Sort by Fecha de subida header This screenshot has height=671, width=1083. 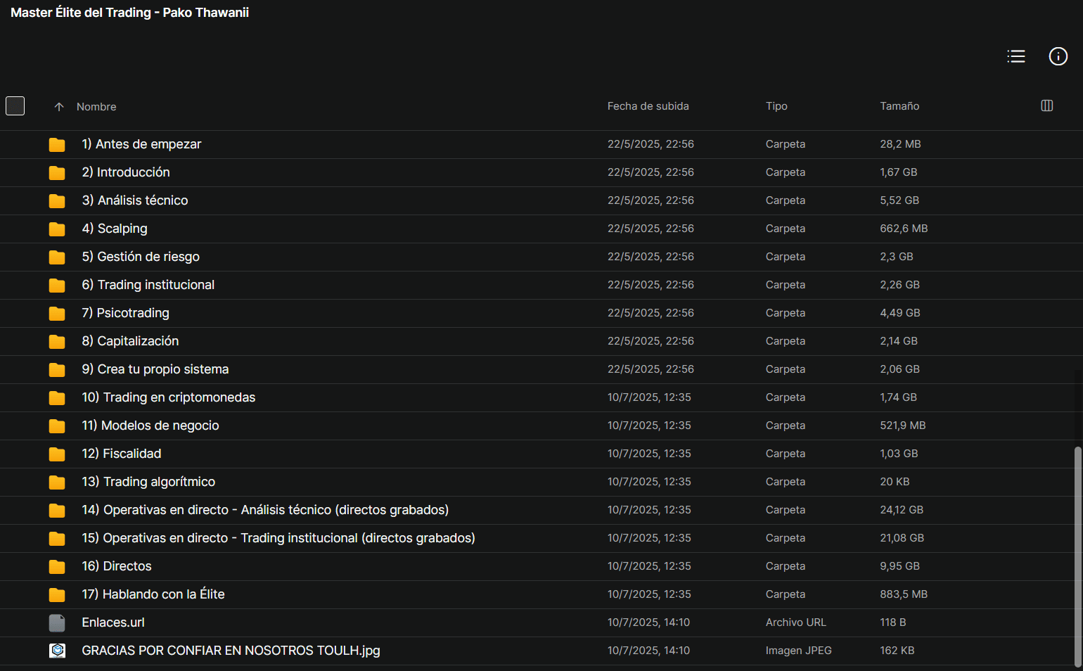[x=648, y=106]
